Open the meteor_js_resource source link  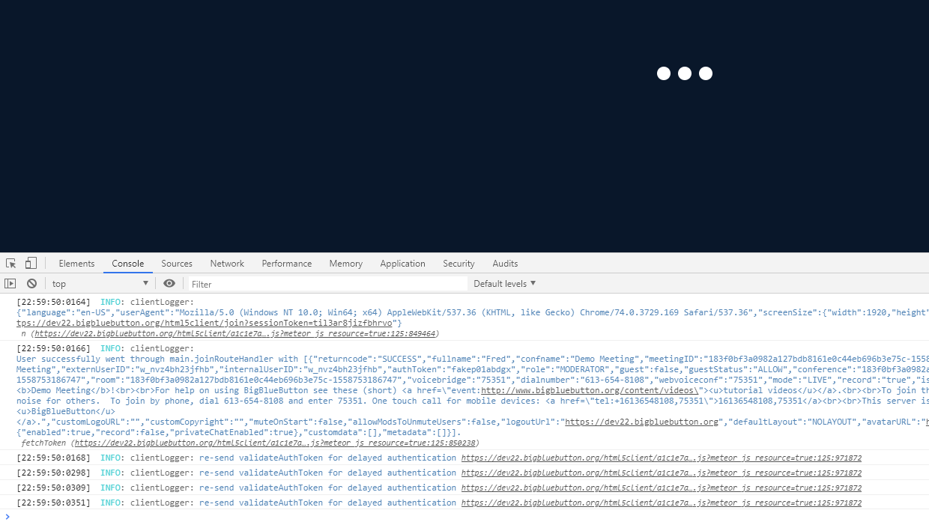point(662,458)
